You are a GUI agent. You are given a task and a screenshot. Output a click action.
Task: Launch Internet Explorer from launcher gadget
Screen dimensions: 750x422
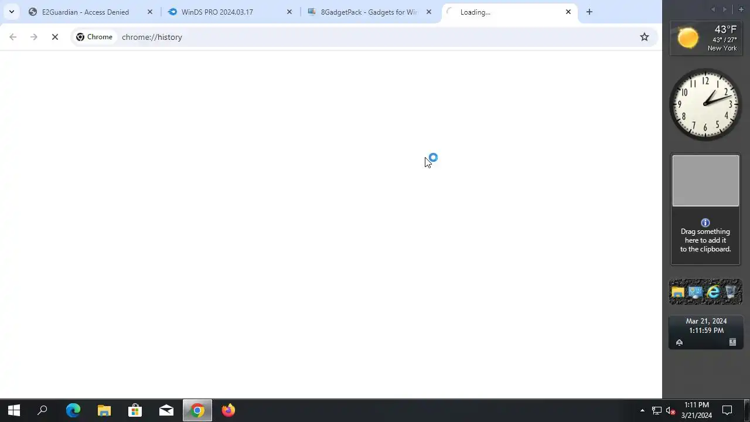pyautogui.click(x=713, y=292)
